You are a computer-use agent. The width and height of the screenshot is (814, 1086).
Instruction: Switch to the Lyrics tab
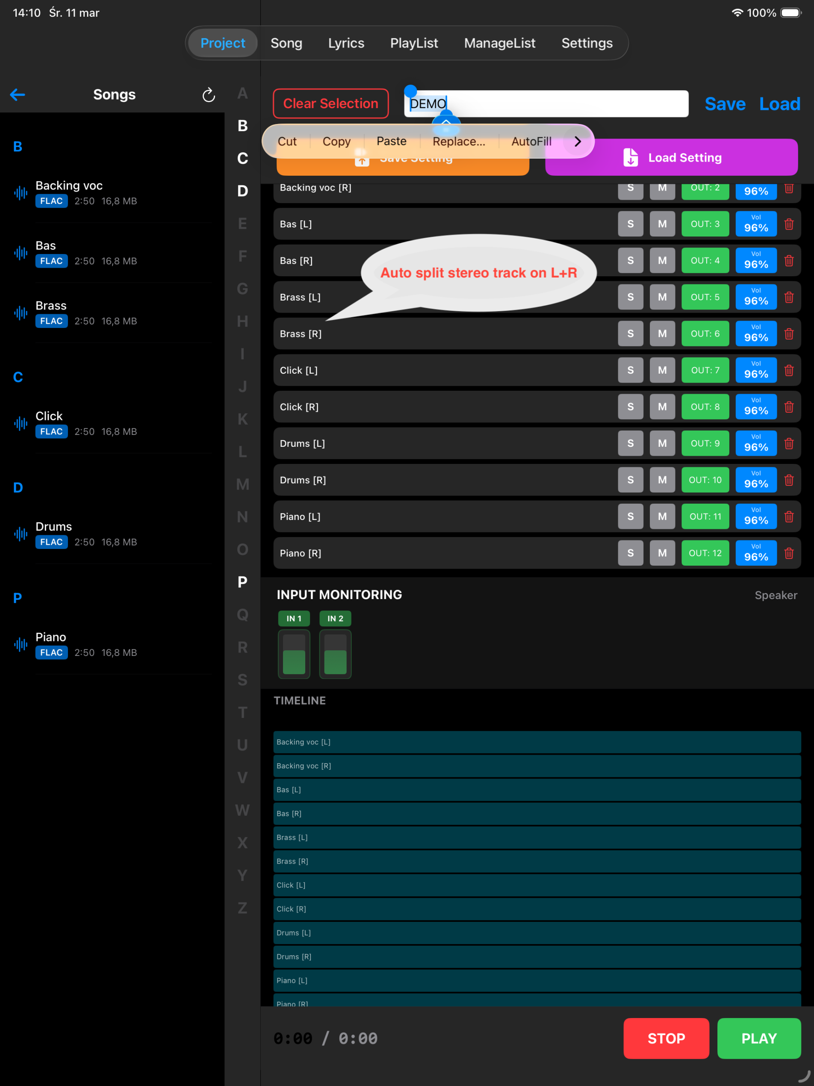click(345, 43)
